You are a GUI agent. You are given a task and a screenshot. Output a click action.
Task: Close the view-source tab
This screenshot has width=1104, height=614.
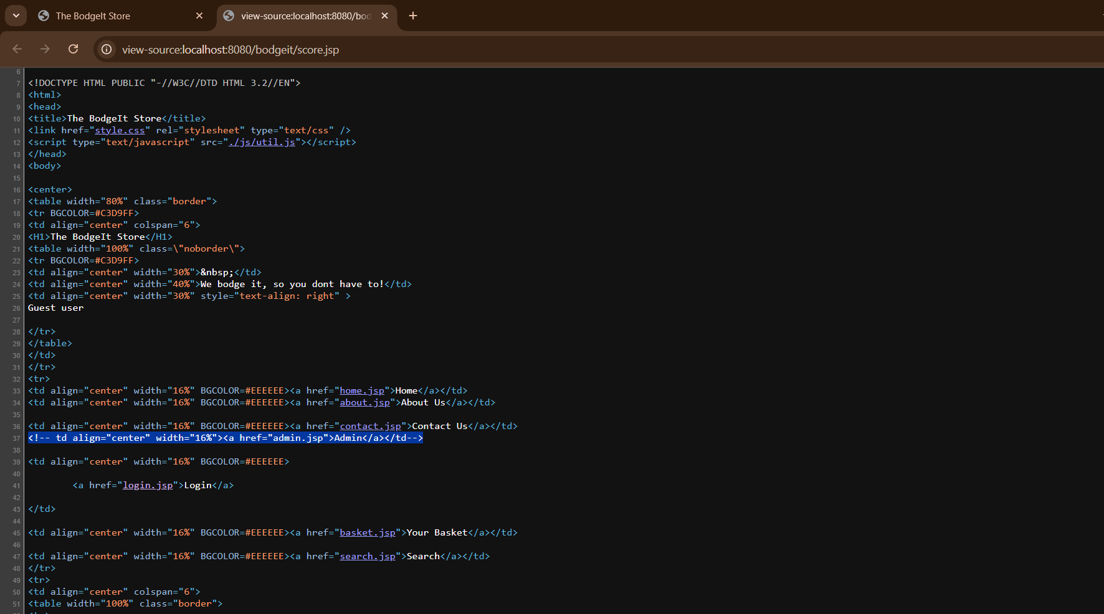tap(384, 16)
